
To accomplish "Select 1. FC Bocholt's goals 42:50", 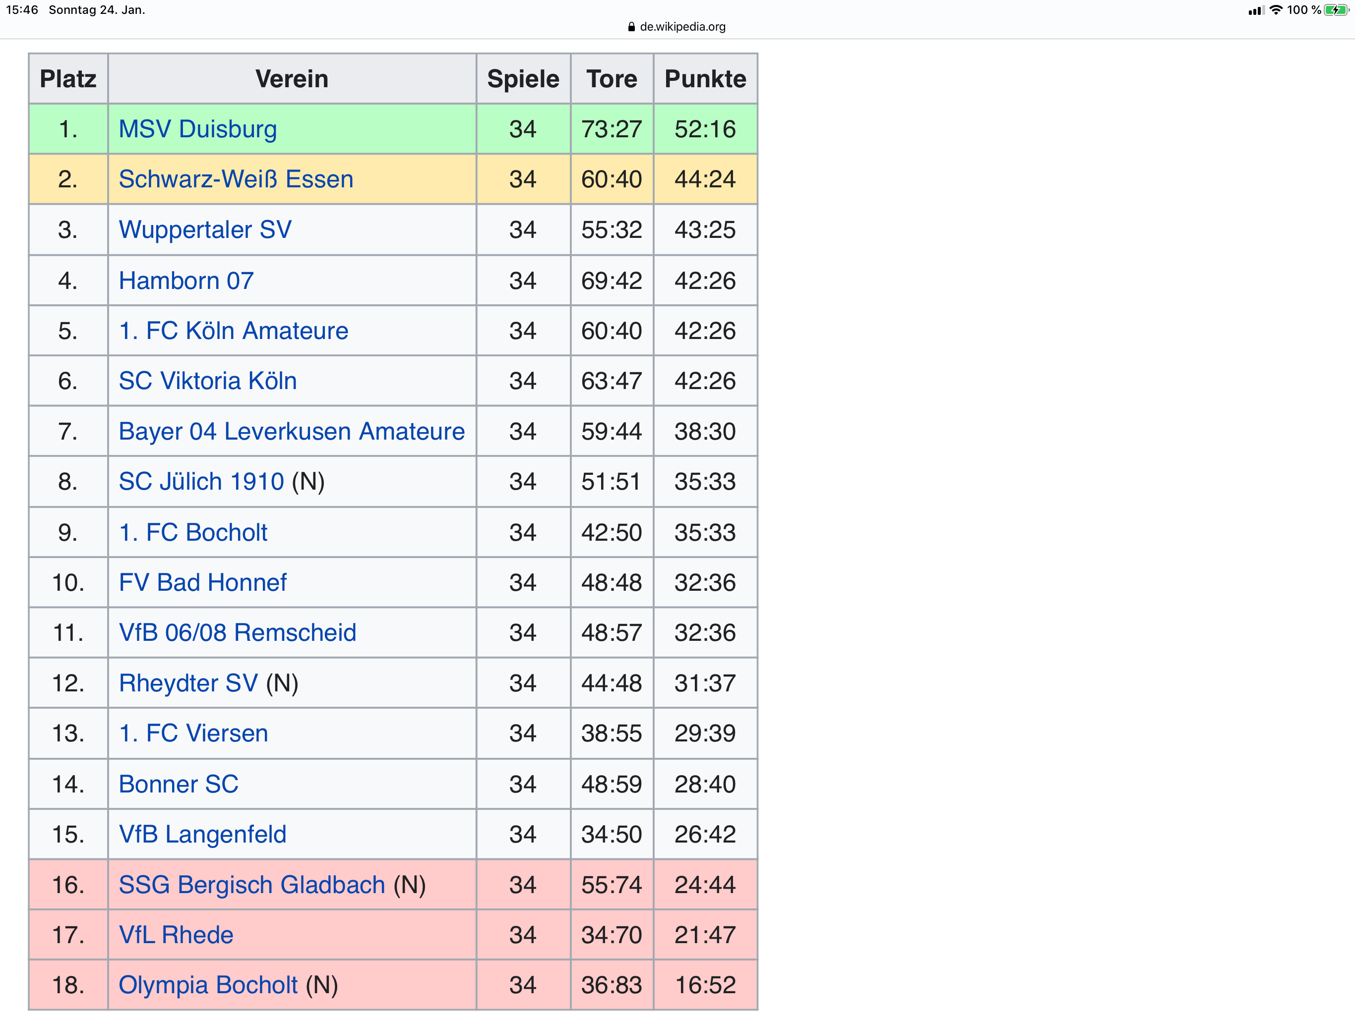I will point(612,533).
